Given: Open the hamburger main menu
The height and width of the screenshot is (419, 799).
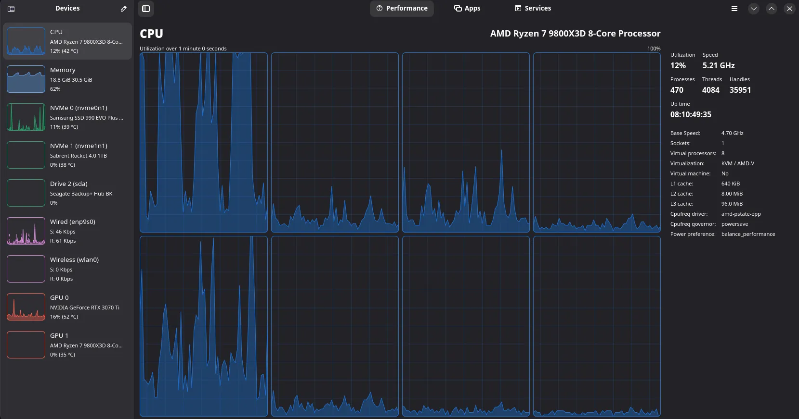Looking at the screenshot, I should click(734, 9).
